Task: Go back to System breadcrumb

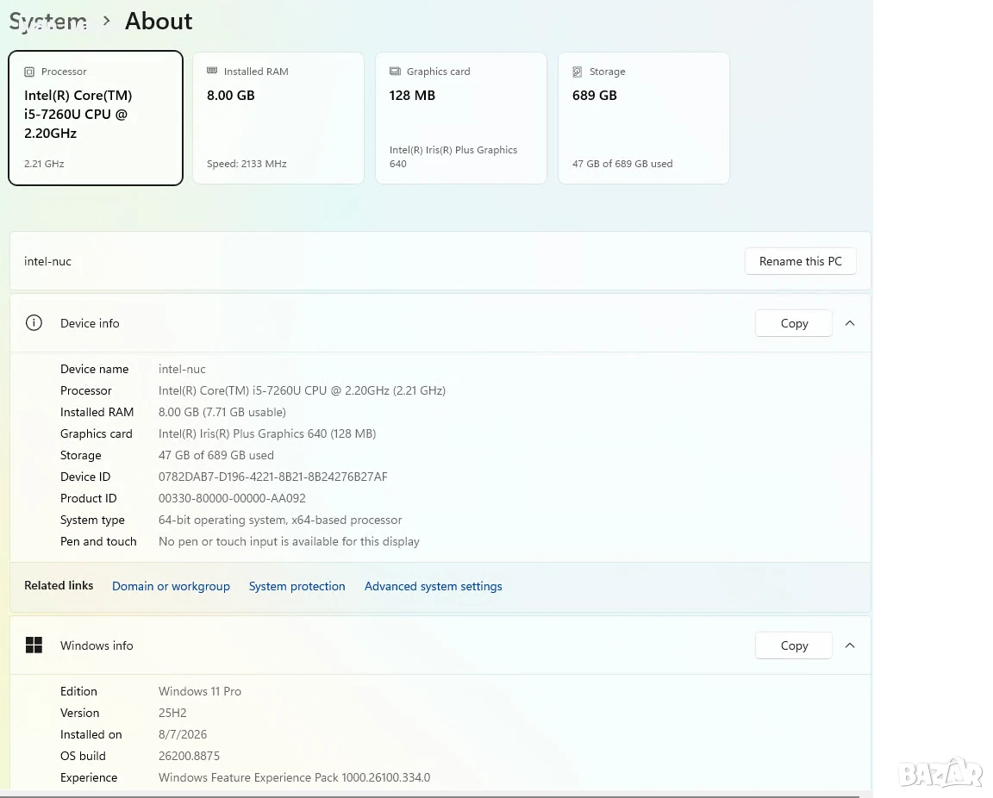Action: coord(48,22)
